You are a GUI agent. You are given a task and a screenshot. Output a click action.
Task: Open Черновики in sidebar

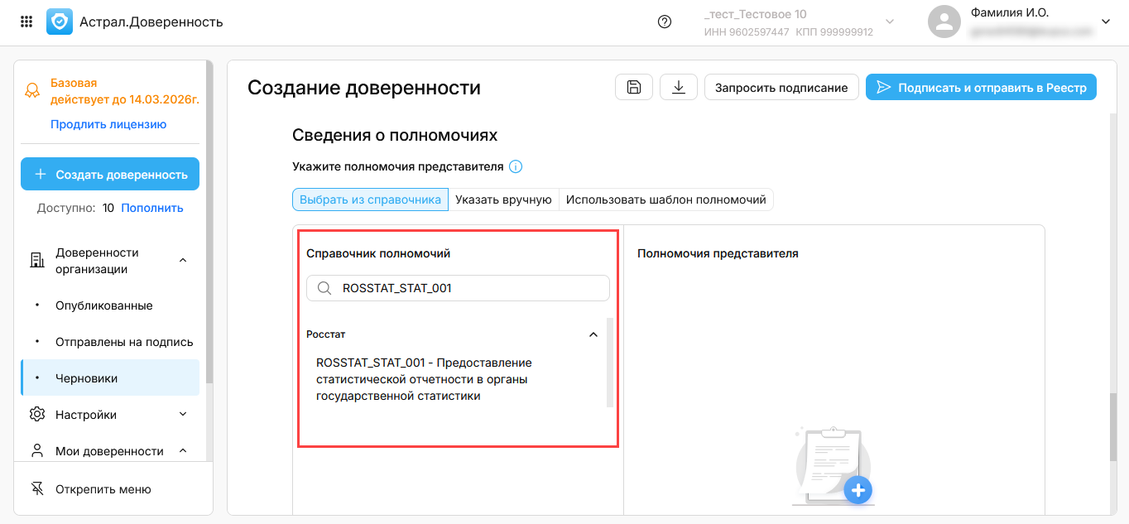tap(86, 378)
